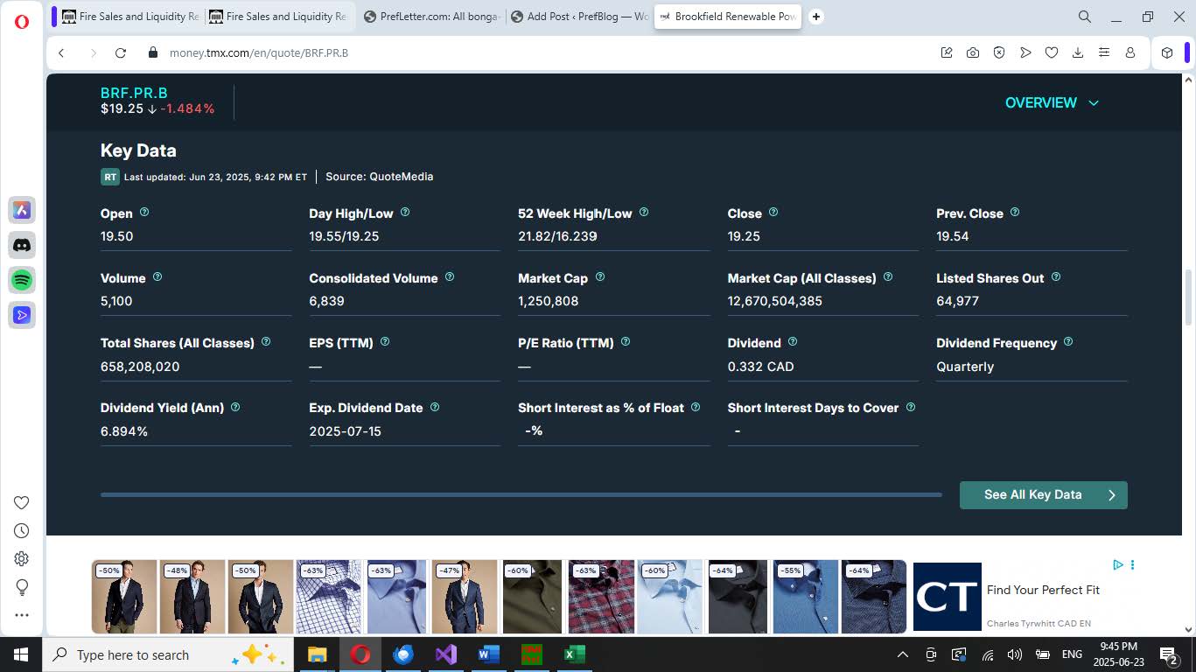Open Excel from the Windows taskbar
The height and width of the screenshot is (672, 1196).
point(574,654)
